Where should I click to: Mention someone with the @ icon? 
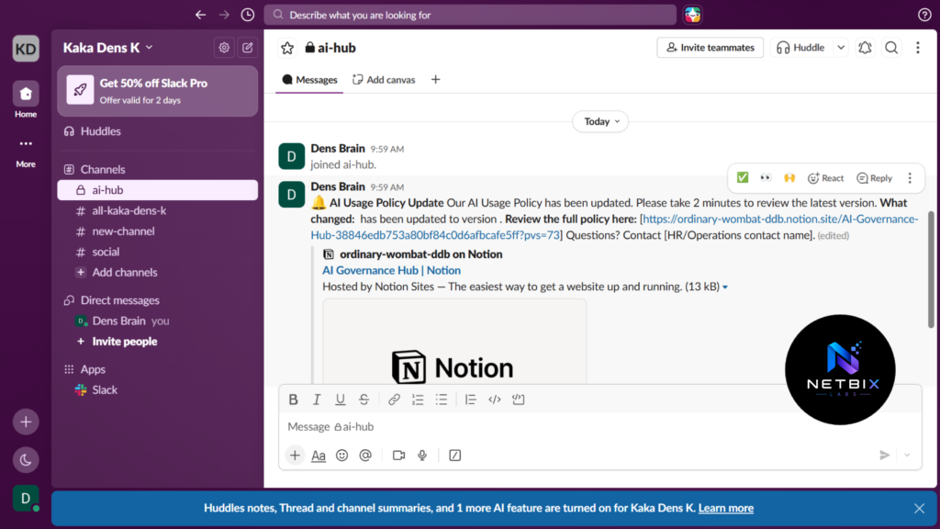[365, 456]
